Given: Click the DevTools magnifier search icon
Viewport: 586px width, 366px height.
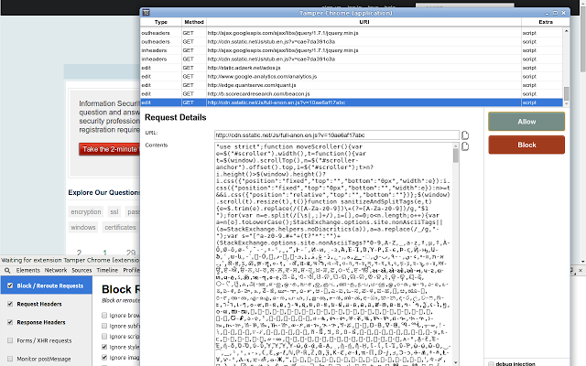Looking at the screenshot, I should [x=7, y=270].
